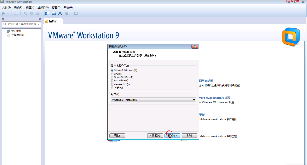The width and height of the screenshot is (307, 165).
Task: Select the 我的电脑 computer icon
Action: point(9,31)
